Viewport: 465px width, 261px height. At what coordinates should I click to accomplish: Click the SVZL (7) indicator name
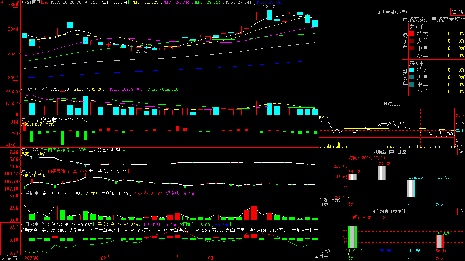click(x=29, y=150)
